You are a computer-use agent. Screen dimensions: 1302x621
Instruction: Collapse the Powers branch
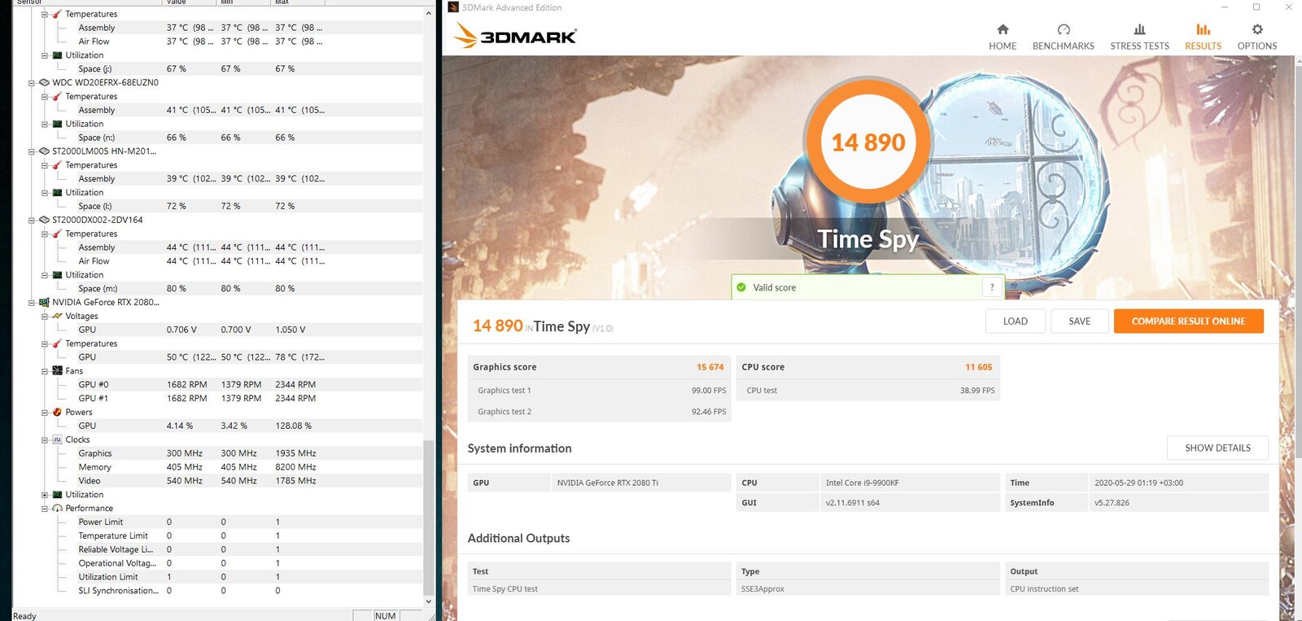(45, 412)
